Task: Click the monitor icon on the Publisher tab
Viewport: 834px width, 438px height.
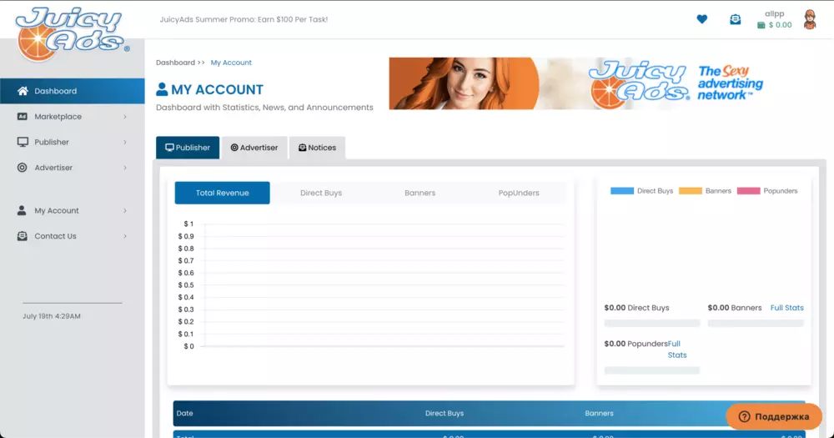Action: pyautogui.click(x=169, y=148)
